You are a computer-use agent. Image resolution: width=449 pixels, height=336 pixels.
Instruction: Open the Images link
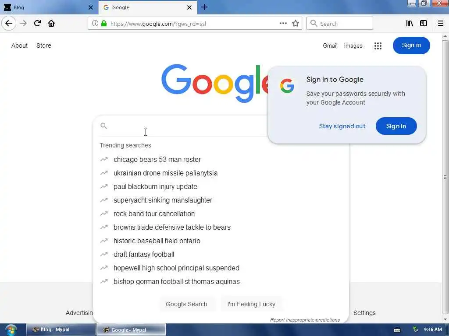tap(353, 45)
